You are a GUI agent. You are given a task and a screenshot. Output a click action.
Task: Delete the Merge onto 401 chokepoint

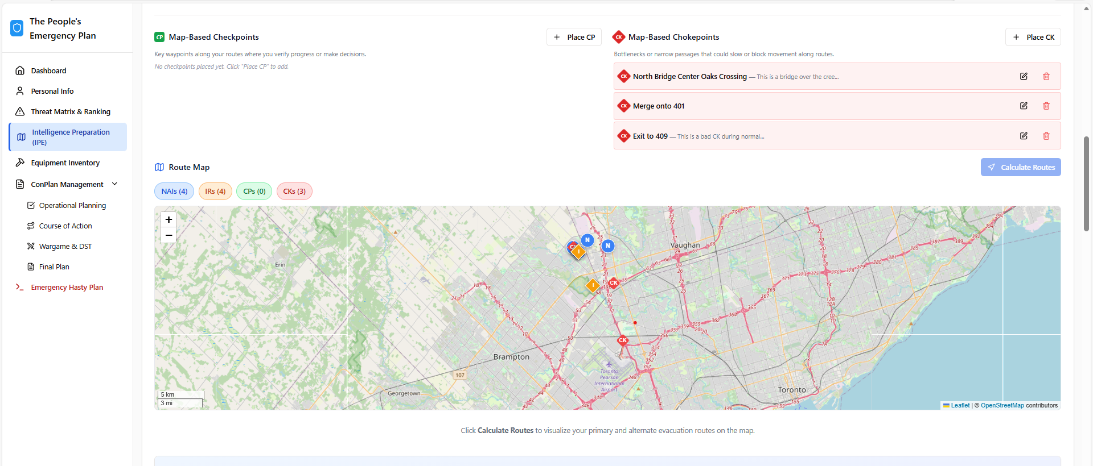[1046, 106]
